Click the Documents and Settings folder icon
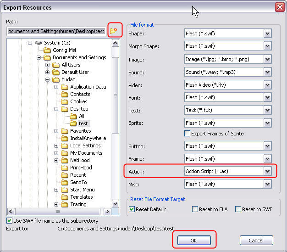Screen dimensions: 287x252 [x=47, y=57]
